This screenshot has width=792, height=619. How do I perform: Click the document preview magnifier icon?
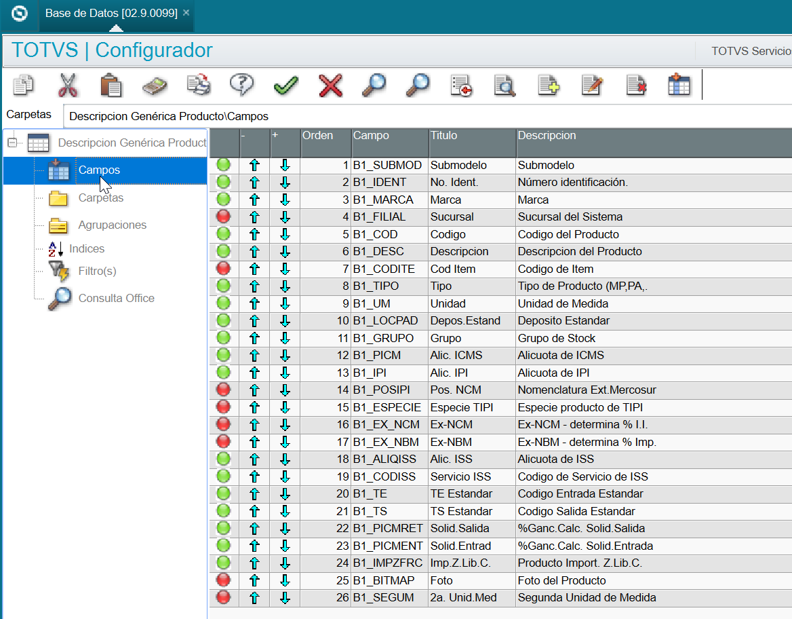click(x=504, y=86)
